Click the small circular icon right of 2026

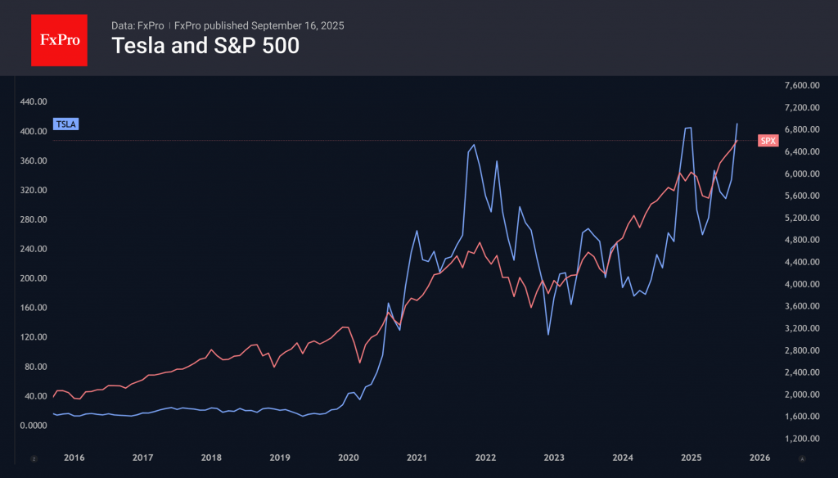pos(802,458)
